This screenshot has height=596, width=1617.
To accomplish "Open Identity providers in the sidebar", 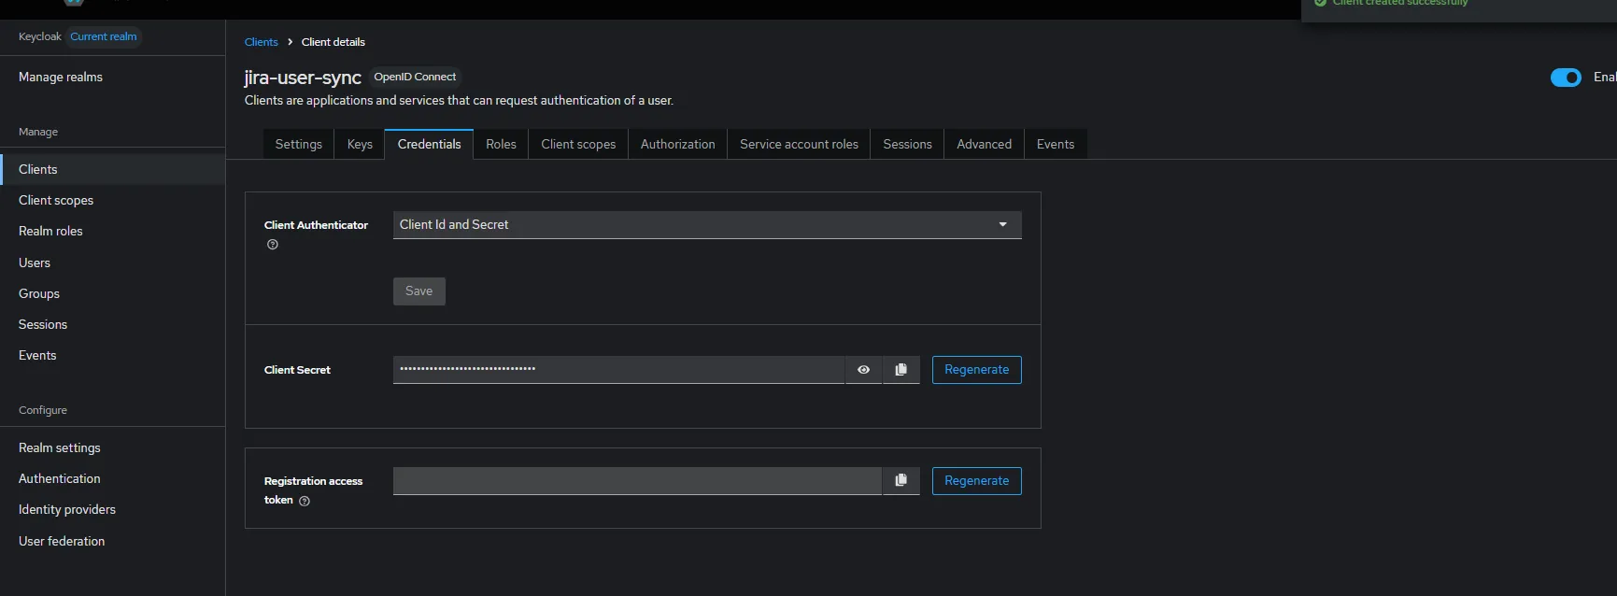I will [112, 509].
